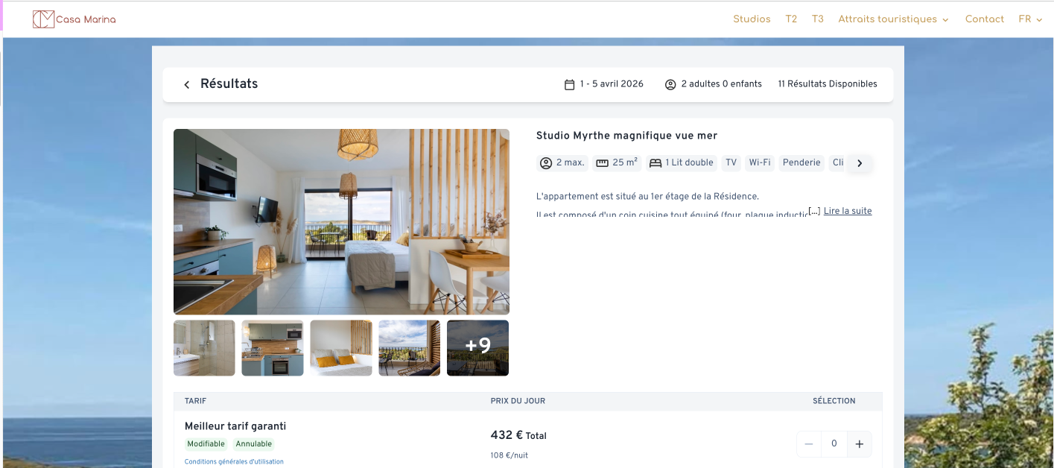The height and width of the screenshot is (468, 1054).
Task: Navigate to the T2 page
Action: coord(791,19)
